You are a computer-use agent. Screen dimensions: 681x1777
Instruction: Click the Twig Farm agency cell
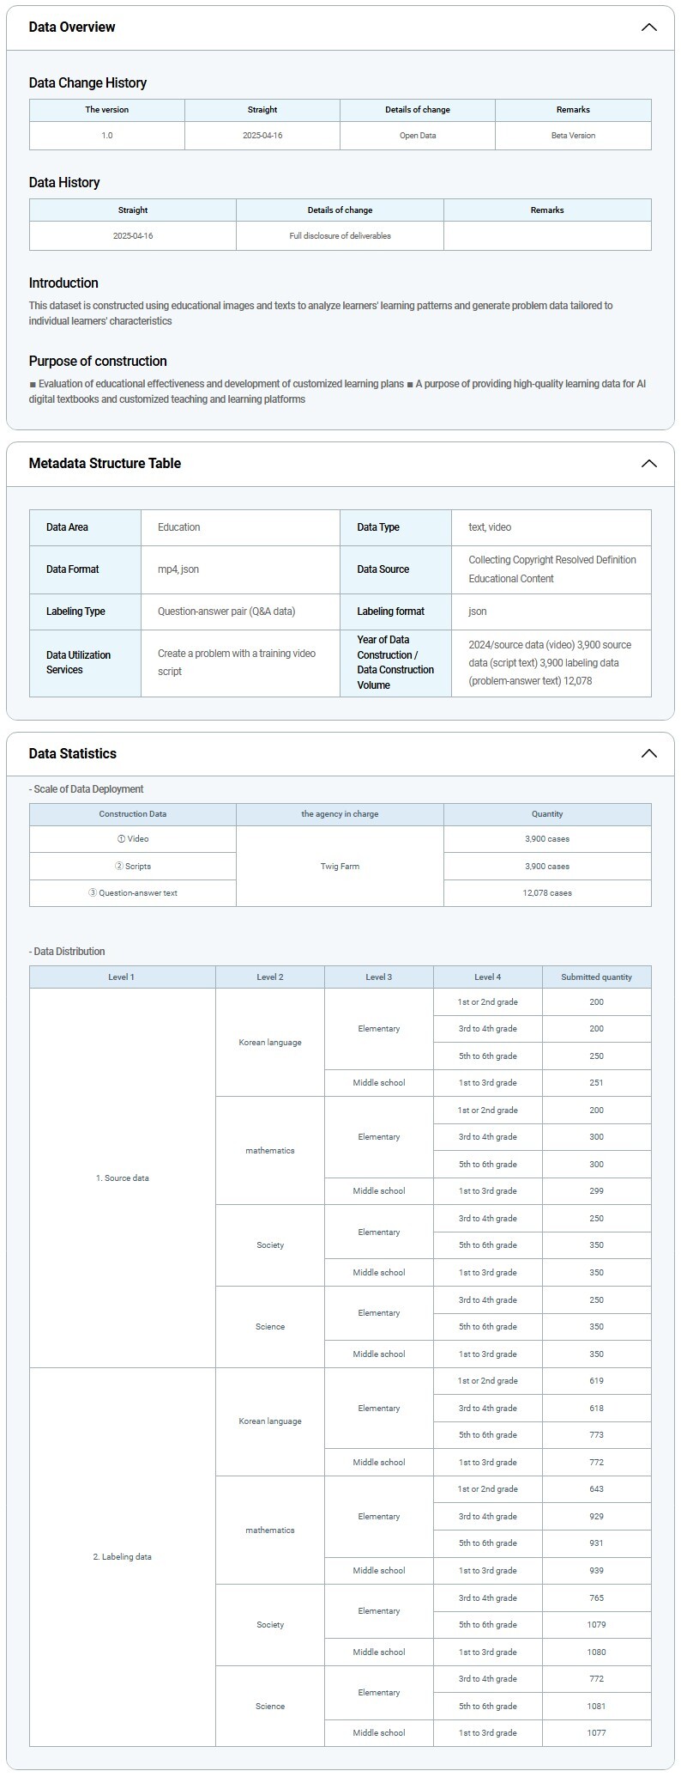click(x=340, y=867)
